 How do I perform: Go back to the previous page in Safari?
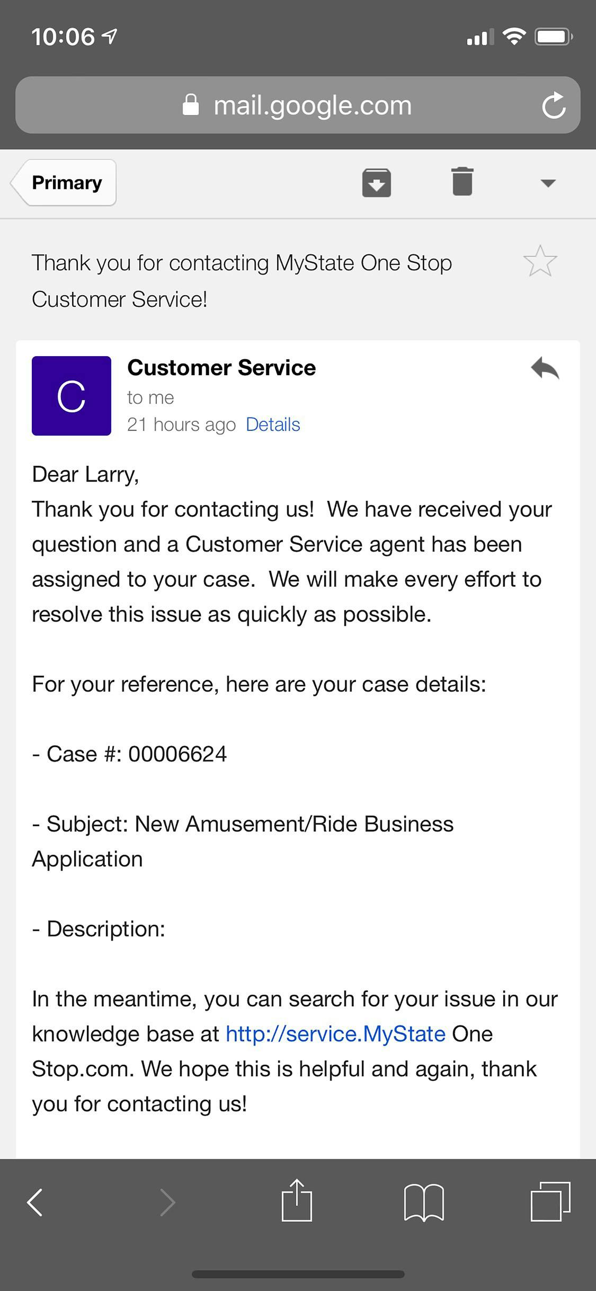[x=35, y=1202]
